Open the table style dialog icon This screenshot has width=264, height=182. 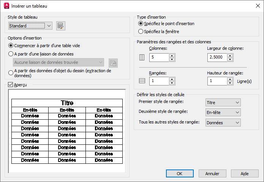(x=61, y=26)
